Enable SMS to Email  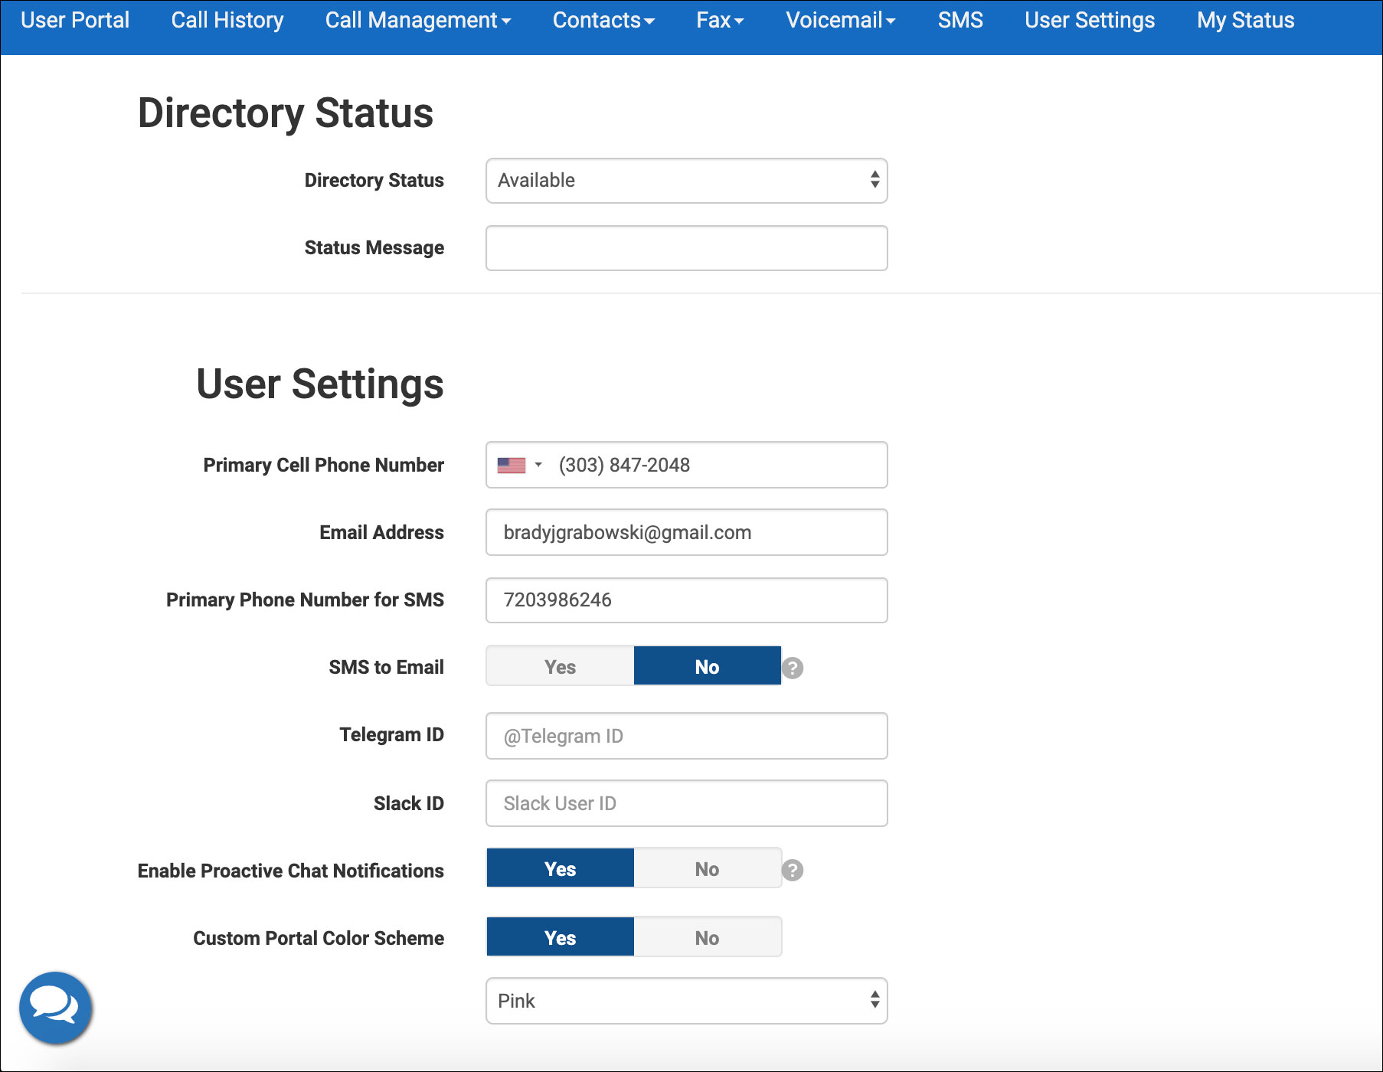point(559,665)
